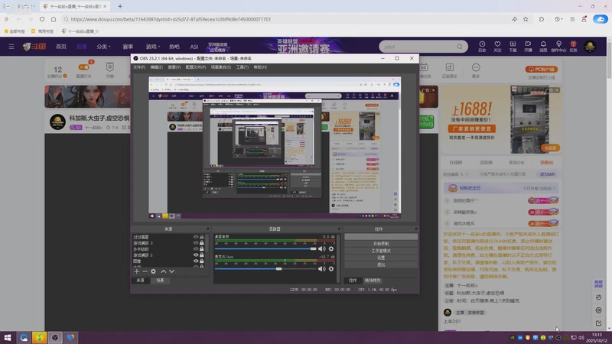This screenshot has width=612, height=344.
Task: Open Windows Start menu
Action: (x=8, y=337)
